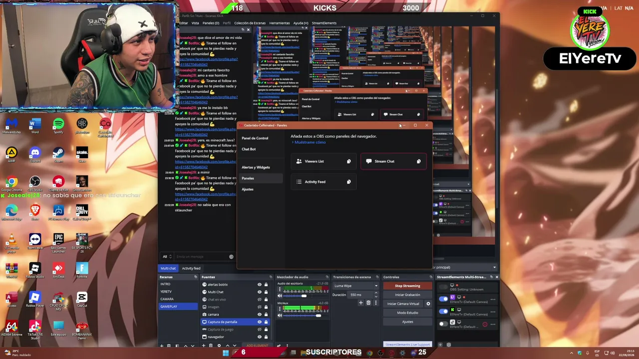The image size is (639, 359).
Task: Open the transition properties three-dot menu
Action: click(375, 303)
